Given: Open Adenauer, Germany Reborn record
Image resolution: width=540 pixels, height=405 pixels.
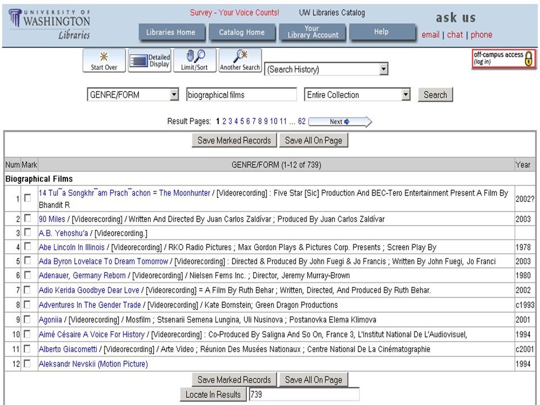Looking at the screenshot, I should 82,276.
